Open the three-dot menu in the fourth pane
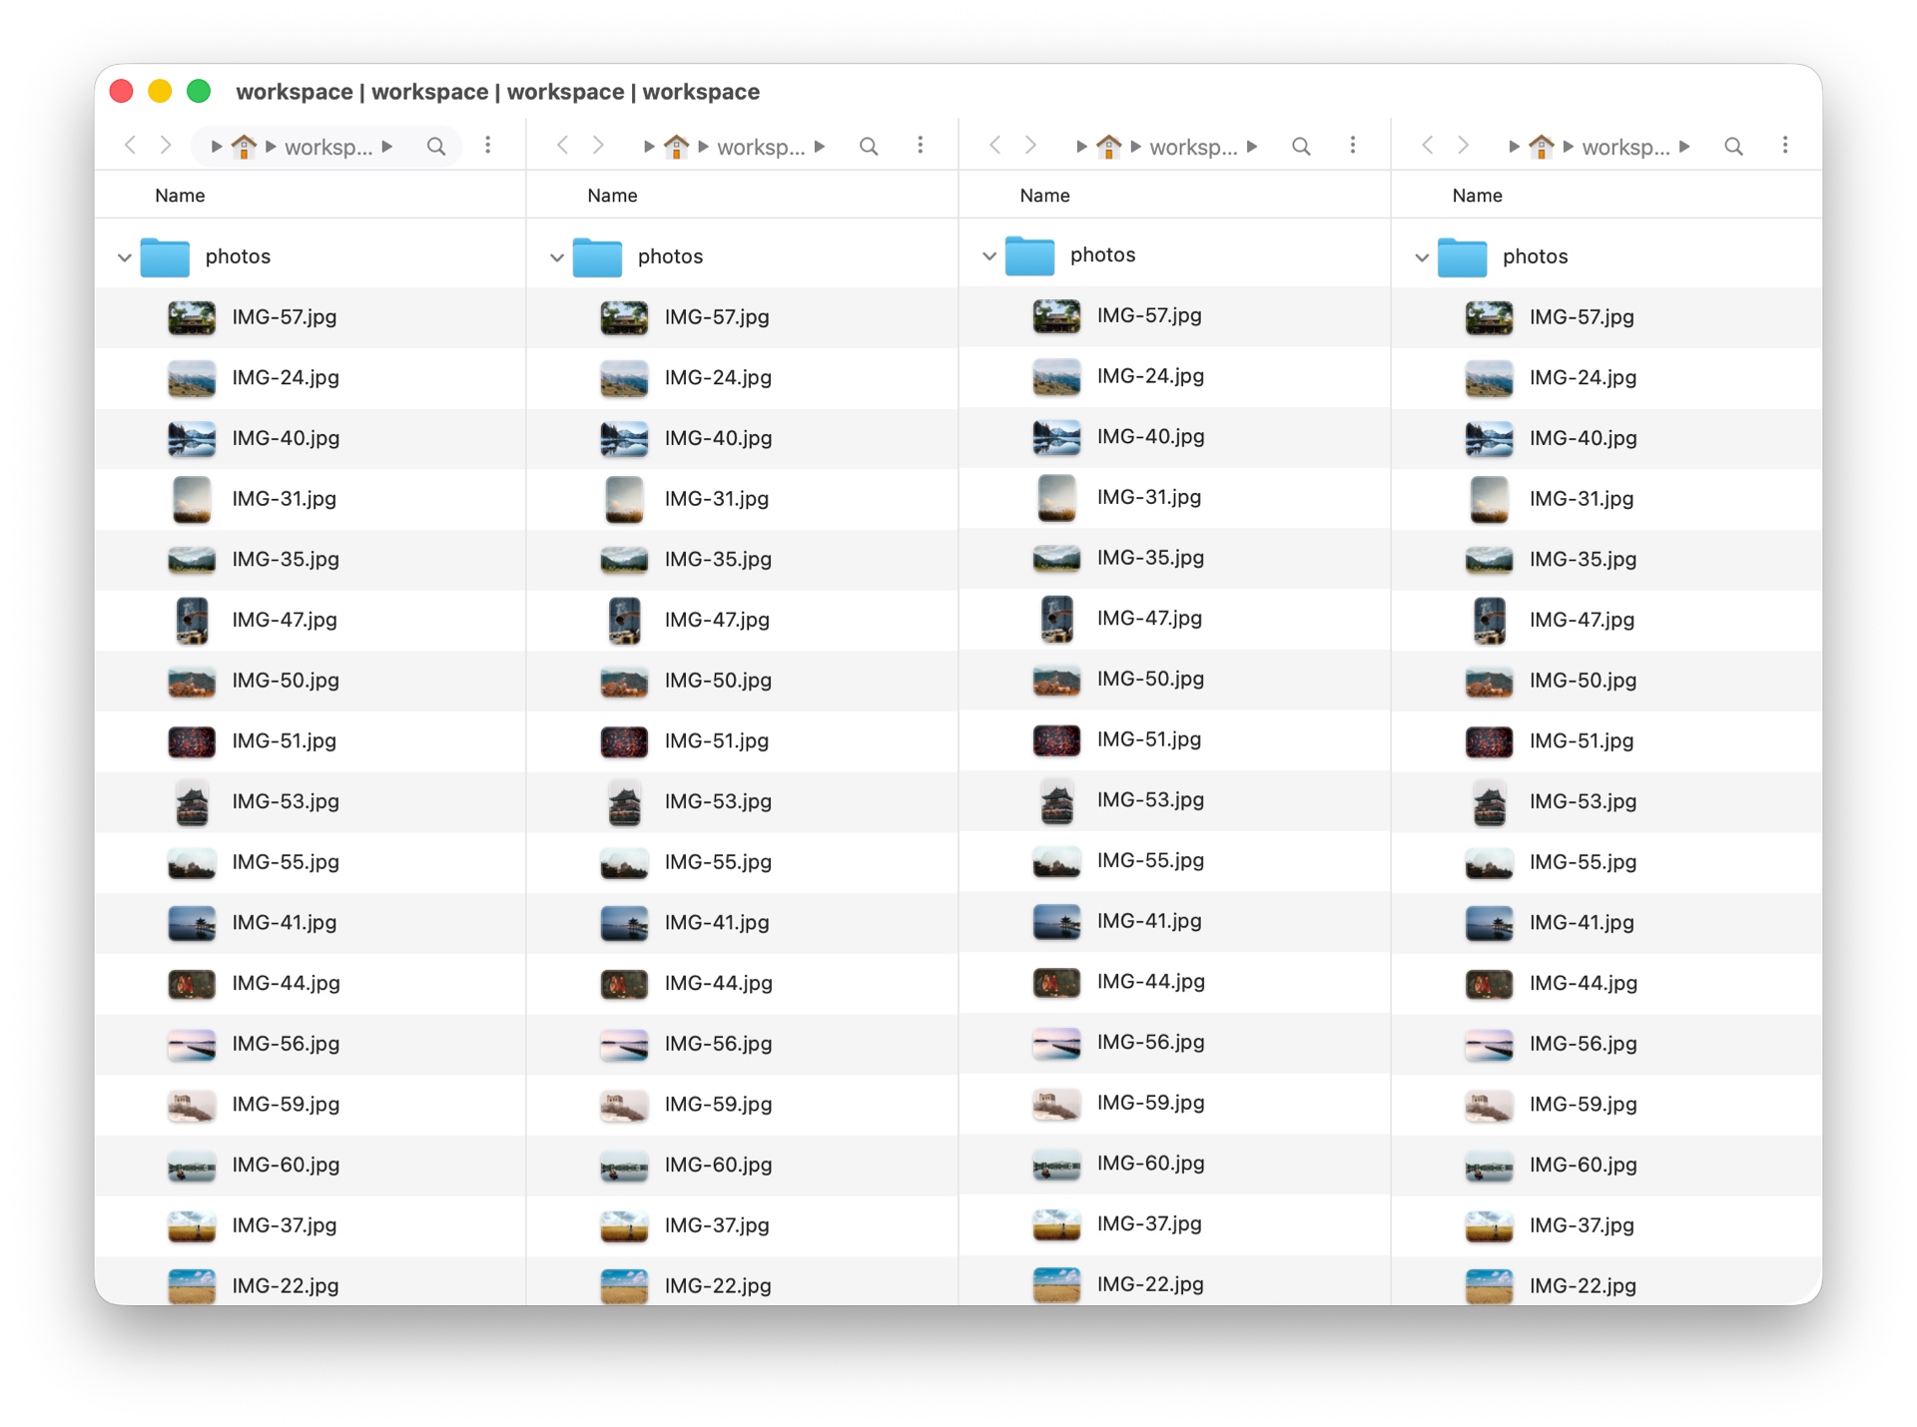1917x1427 pixels. pyautogui.click(x=1786, y=146)
